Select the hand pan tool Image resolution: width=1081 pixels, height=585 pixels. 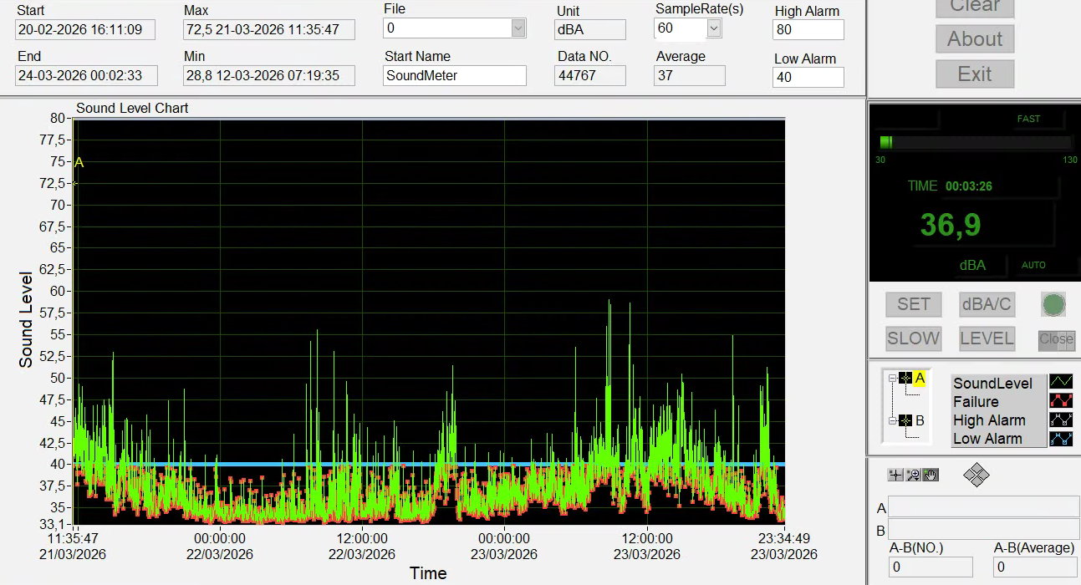pyautogui.click(x=931, y=475)
